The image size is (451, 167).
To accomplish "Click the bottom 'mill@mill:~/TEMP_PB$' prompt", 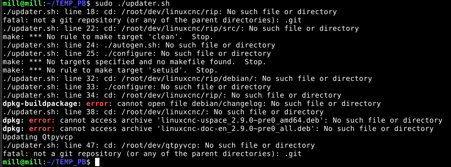I will click(47, 162).
